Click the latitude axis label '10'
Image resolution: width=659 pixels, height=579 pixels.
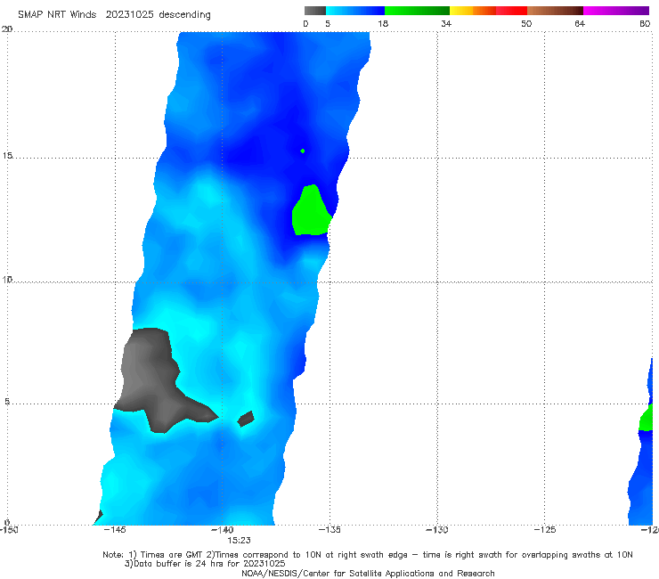[7, 279]
